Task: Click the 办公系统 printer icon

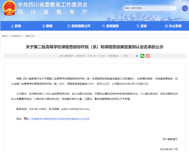Action: tap(166, 26)
